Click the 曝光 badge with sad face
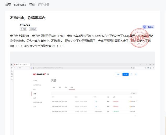This screenshot has width=166, height=135. point(148,27)
